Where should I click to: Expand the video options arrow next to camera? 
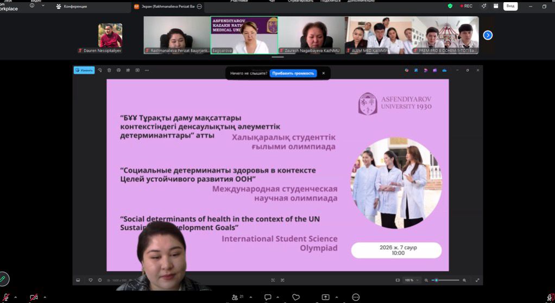[x=45, y=297]
